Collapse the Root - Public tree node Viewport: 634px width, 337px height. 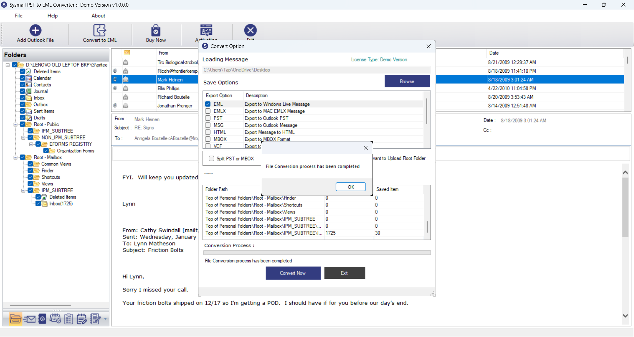pos(15,125)
